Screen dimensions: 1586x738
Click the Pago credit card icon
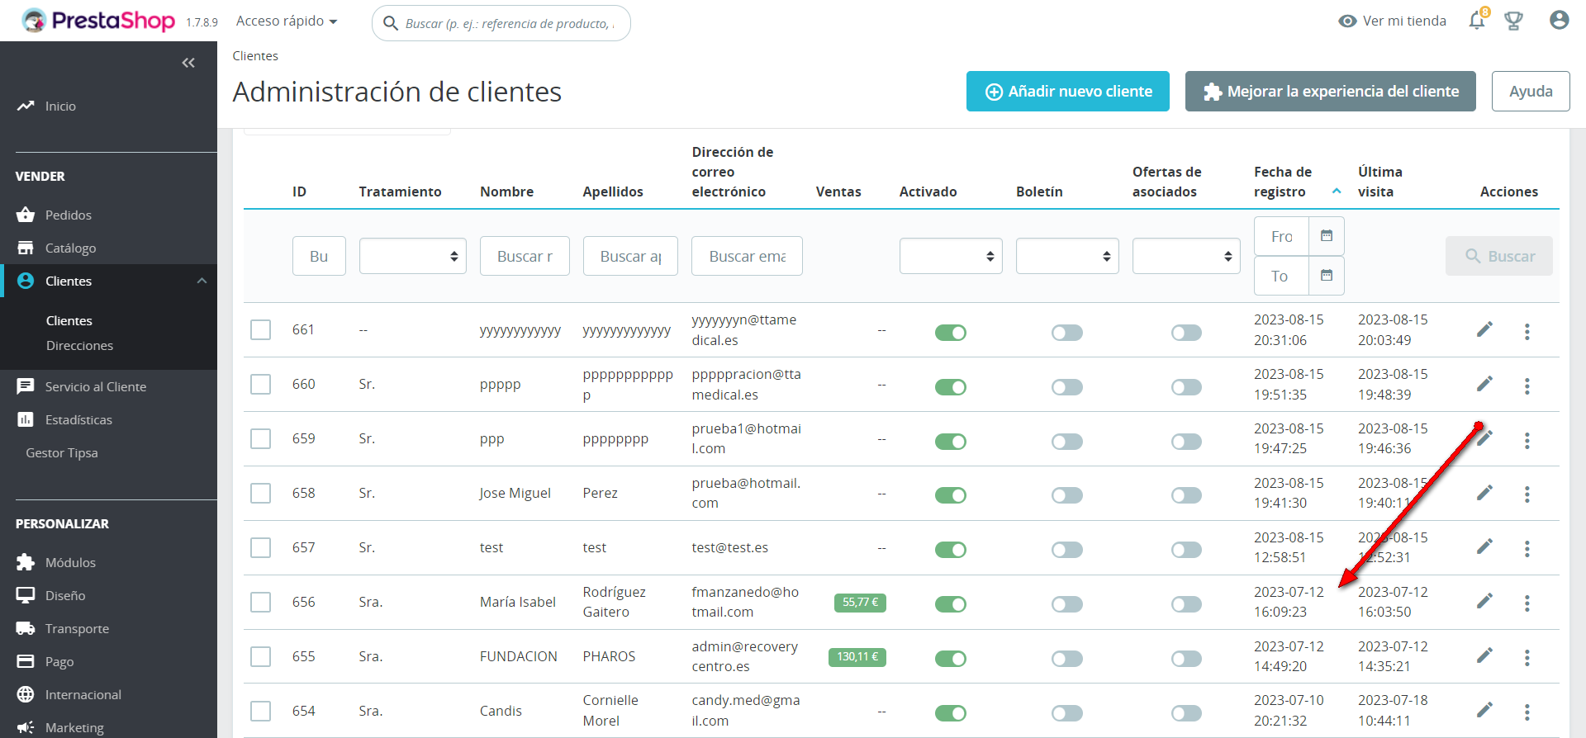point(26,661)
